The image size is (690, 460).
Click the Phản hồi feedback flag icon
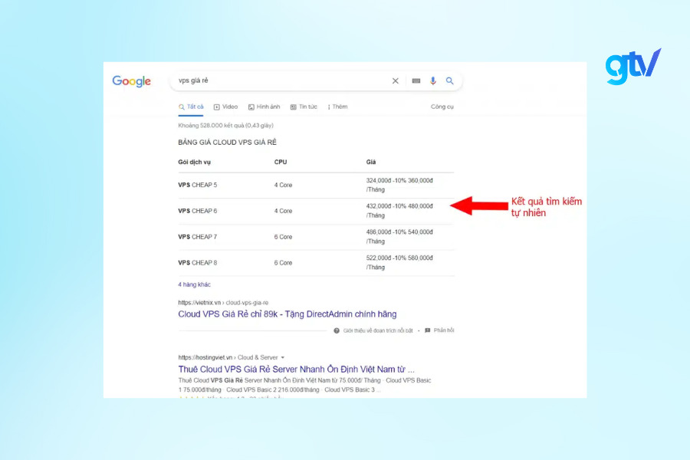click(x=427, y=330)
